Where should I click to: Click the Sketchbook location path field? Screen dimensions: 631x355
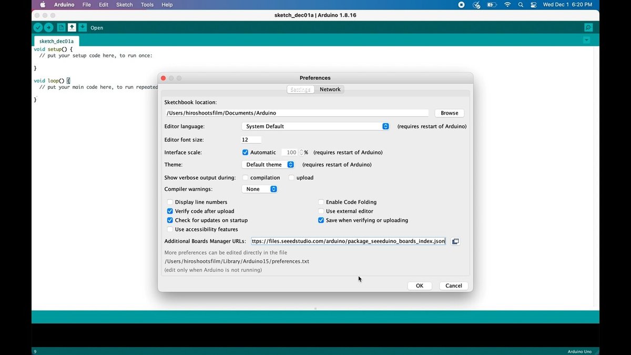pyautogui.click(x=297, y=113)
